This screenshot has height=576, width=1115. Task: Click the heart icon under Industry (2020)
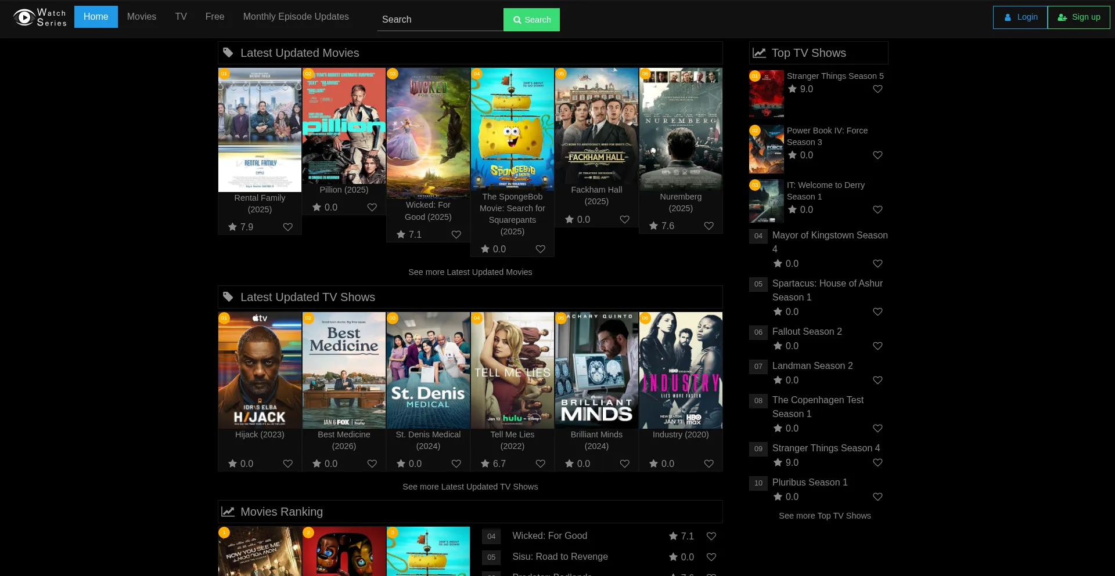pyautogui.click(x=708, y=463)
